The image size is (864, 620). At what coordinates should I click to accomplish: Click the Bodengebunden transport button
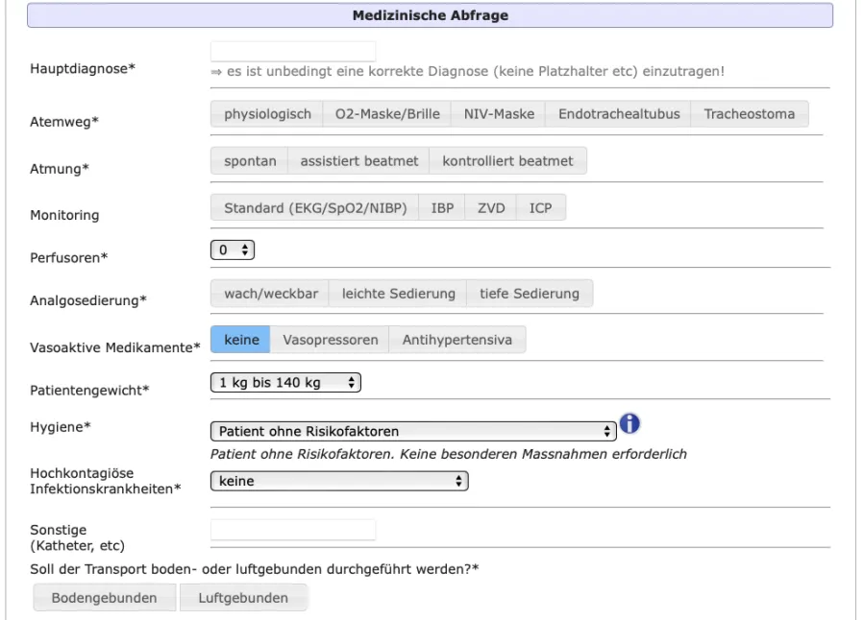(105, 598)
